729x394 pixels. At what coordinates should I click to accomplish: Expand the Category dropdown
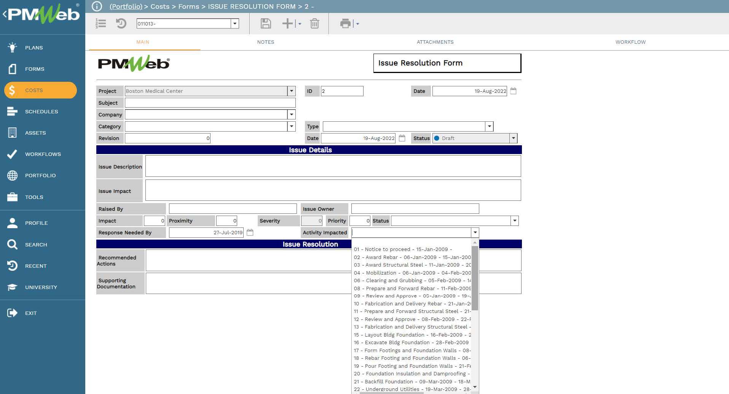(291, 126)
